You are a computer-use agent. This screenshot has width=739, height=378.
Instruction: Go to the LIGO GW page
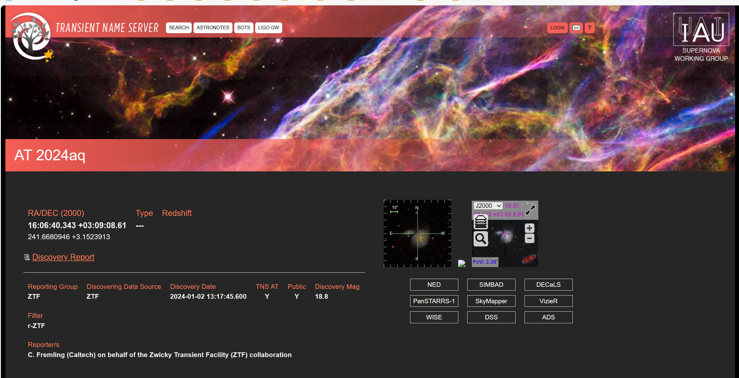tap(268, 28)
